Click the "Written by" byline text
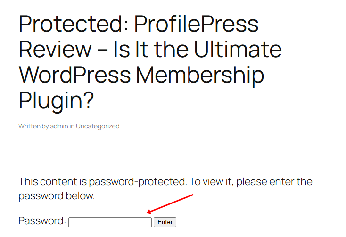The width and height of the screenshot is (346, 237). (x=33, y=126)
